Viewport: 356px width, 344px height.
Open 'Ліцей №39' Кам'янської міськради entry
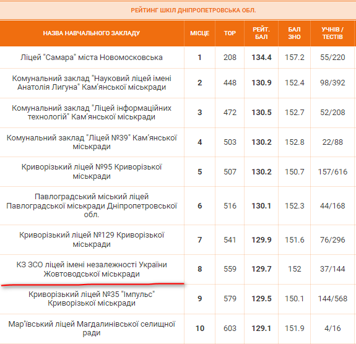(x=92, y=142)
